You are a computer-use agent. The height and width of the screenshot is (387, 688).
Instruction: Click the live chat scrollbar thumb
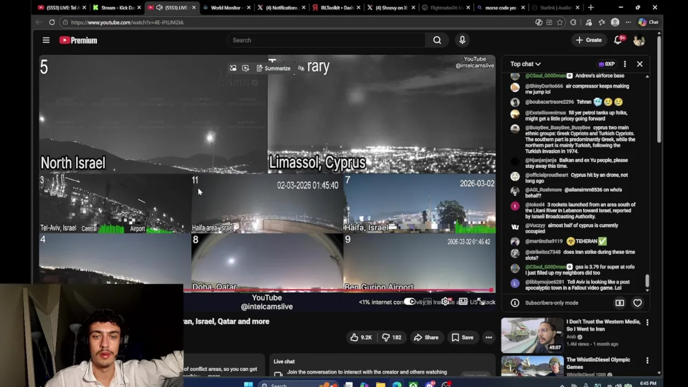click(647, 281)
